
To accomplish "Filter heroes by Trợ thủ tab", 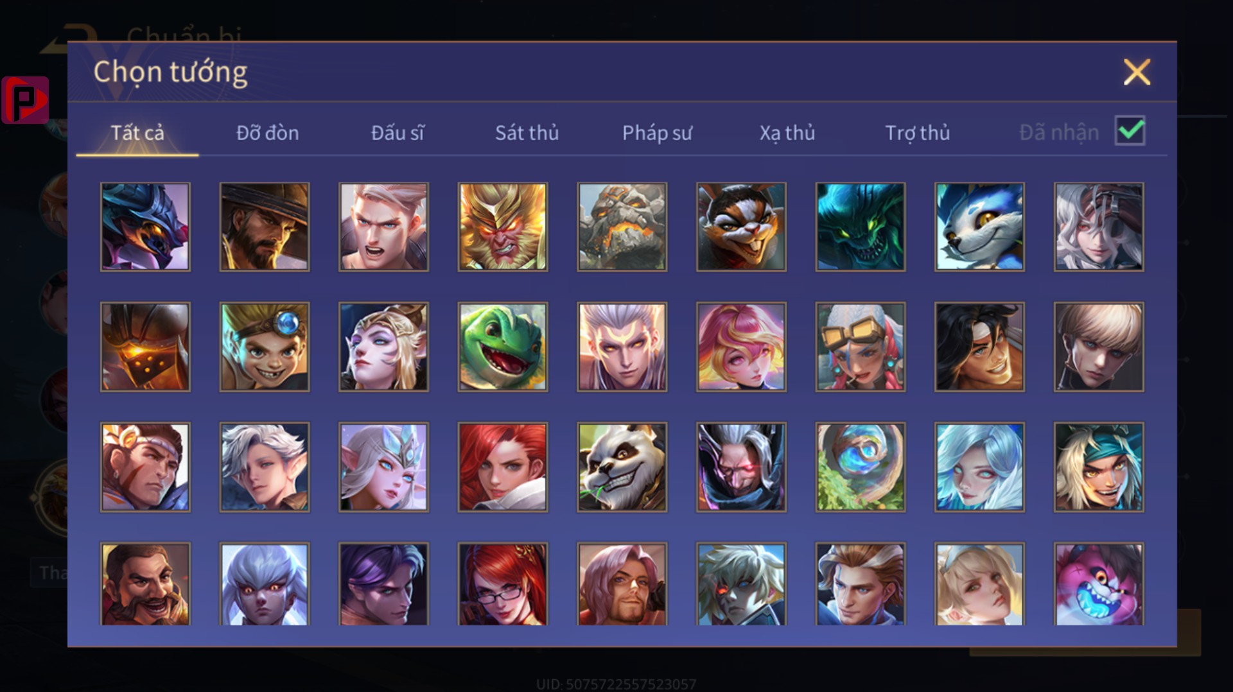I will click(917, 133).
